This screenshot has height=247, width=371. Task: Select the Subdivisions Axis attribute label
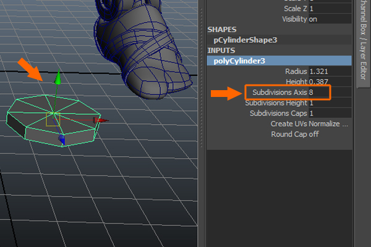pyautogui.click(x=279, y=92)
